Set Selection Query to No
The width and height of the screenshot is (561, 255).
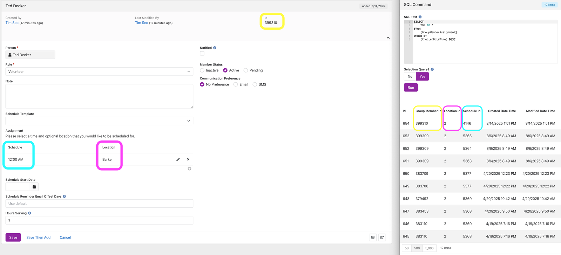[x=410, y=76]
